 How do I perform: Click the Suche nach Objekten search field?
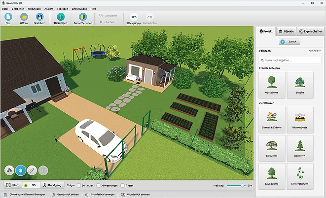click(x=290, y=61)
